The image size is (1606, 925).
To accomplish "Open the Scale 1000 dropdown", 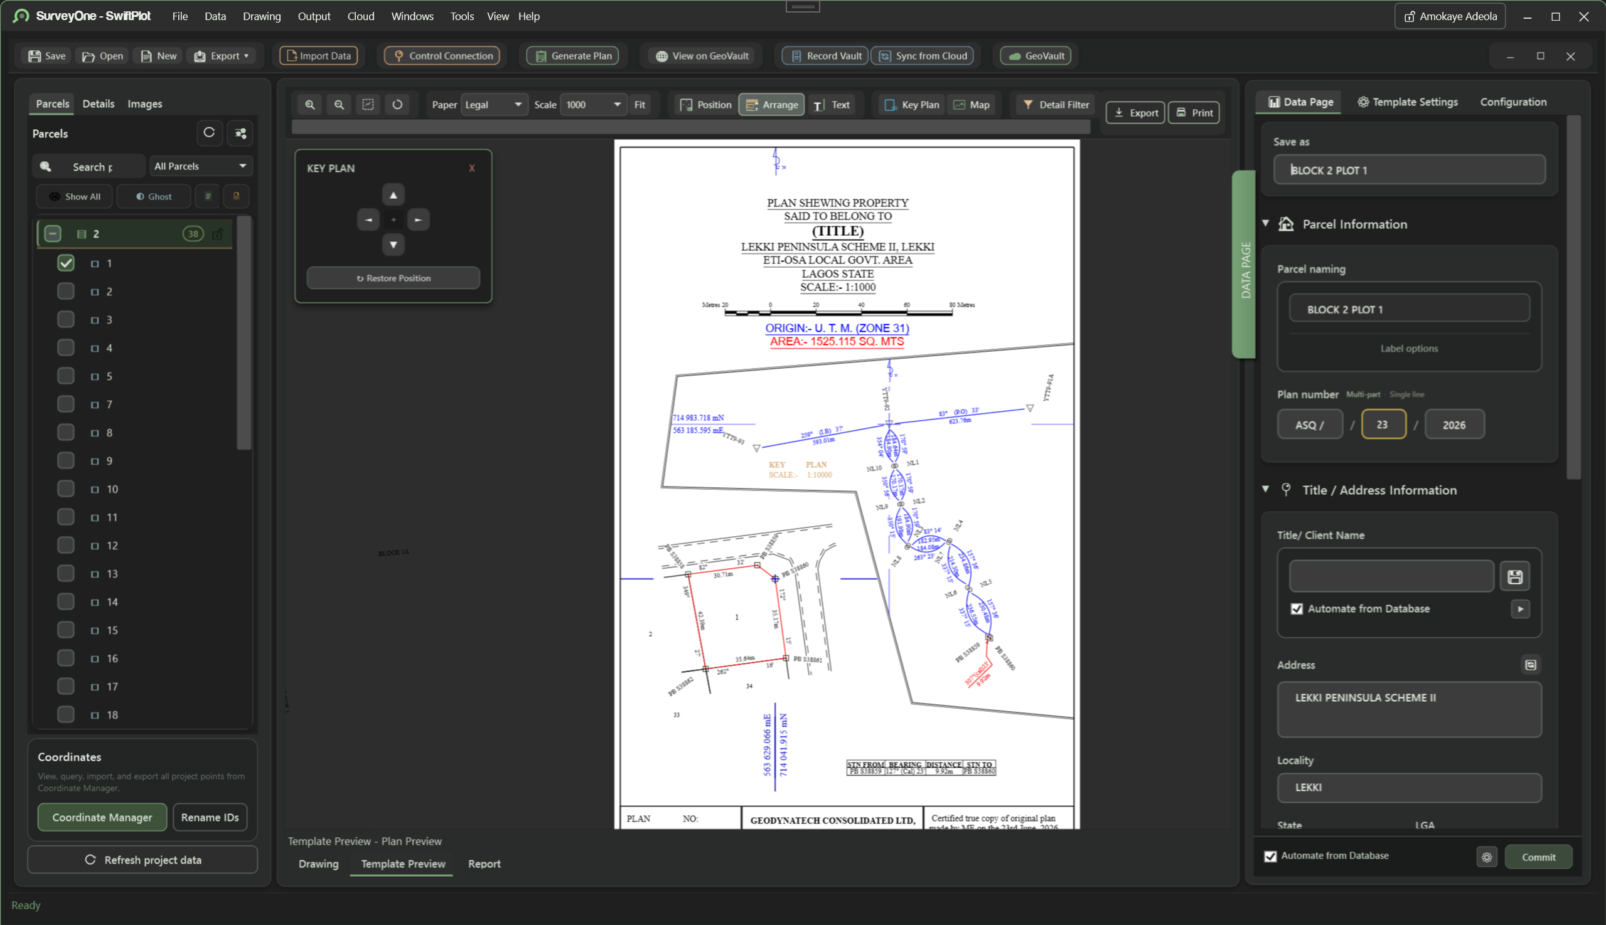I will click(593, 105).
